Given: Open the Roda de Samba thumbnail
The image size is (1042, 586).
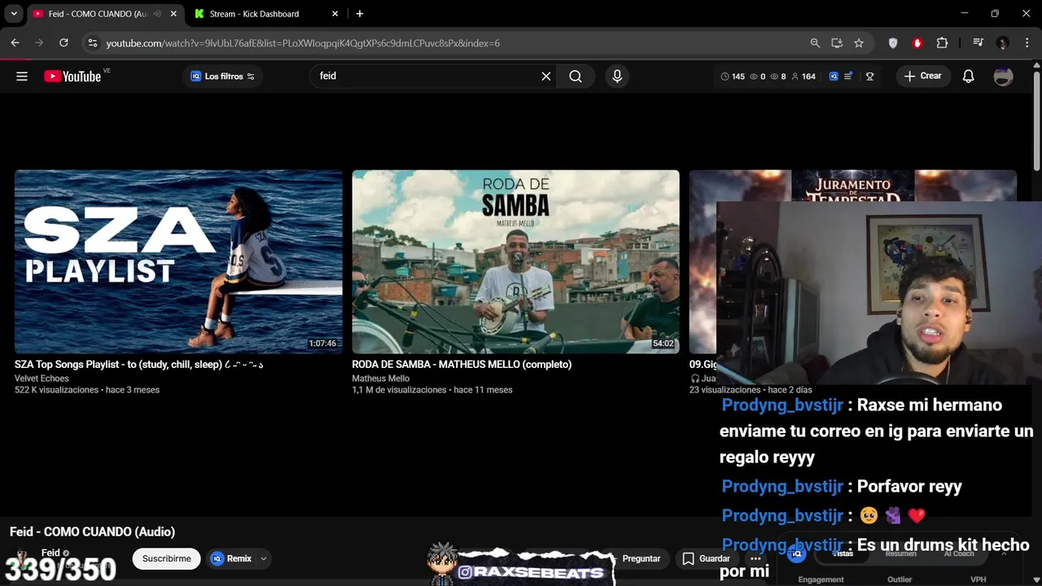Looking at the screenshot, I should (515, 261).
